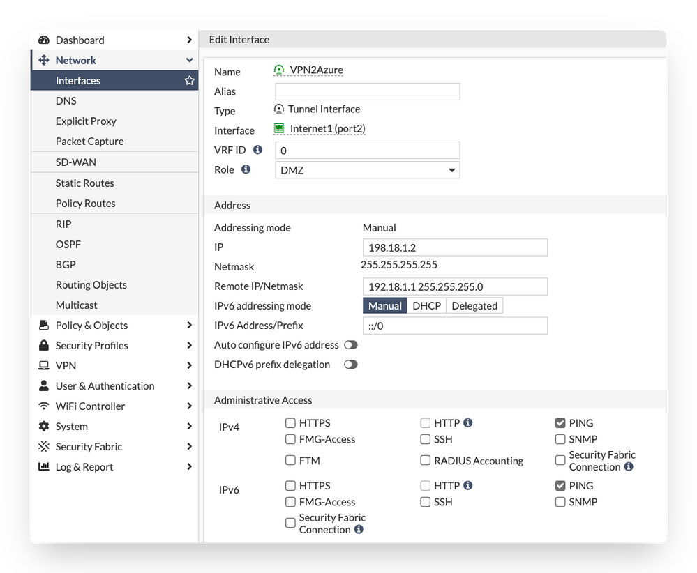Viewport: 697px width, 573px height.
Task: Click the Policy & Objects icon
Action: pos(43,325)
